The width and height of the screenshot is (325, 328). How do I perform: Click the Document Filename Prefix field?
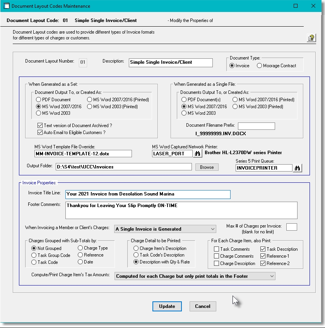point(256,126)
